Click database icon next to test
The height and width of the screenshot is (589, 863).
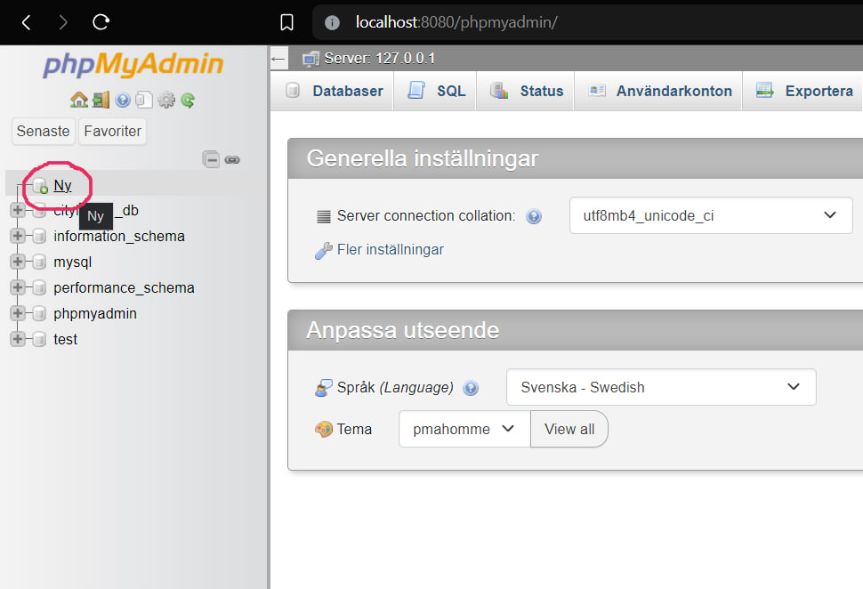[x=39, y=339]
